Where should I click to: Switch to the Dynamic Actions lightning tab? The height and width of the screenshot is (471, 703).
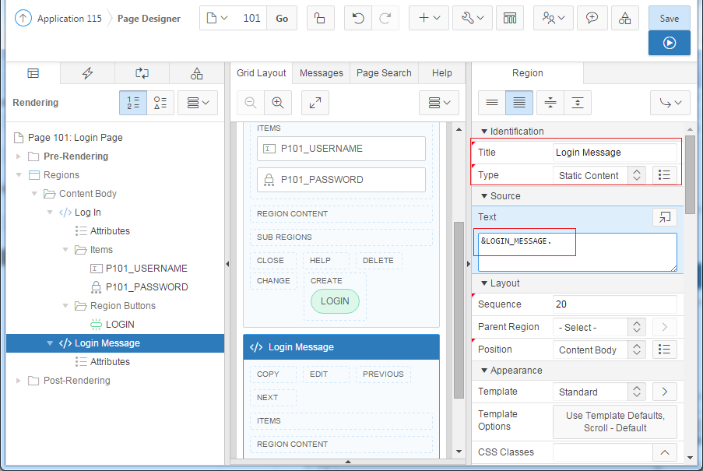pyautogui.click(x=87, y=73)
